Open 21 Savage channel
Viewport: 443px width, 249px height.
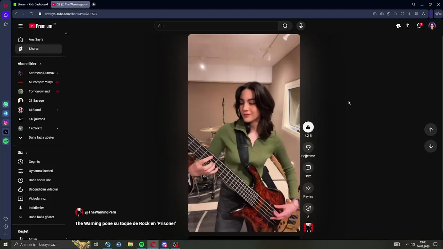(x=38, y=101)
